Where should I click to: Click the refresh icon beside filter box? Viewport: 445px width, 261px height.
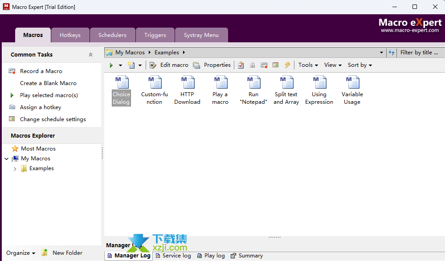(392, 53)
